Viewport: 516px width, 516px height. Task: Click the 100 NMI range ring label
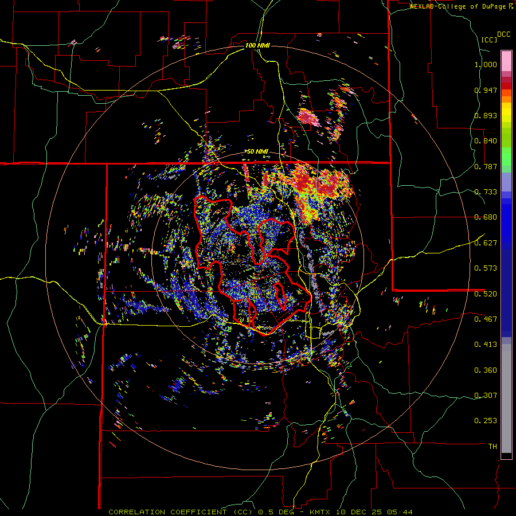point(257,45)
